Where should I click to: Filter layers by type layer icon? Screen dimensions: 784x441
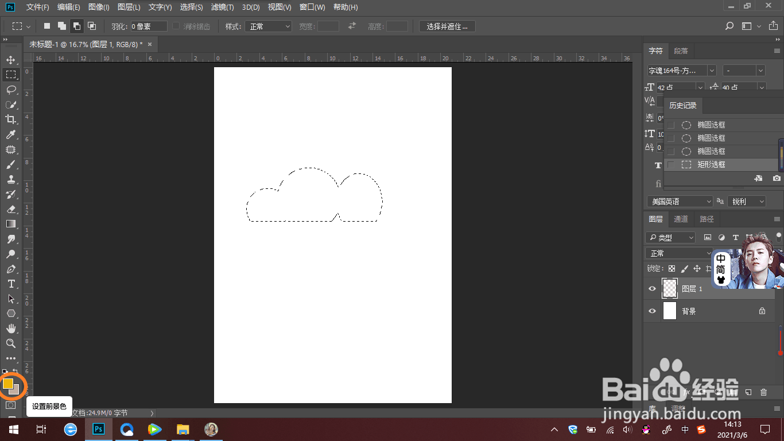coord(735,237)
